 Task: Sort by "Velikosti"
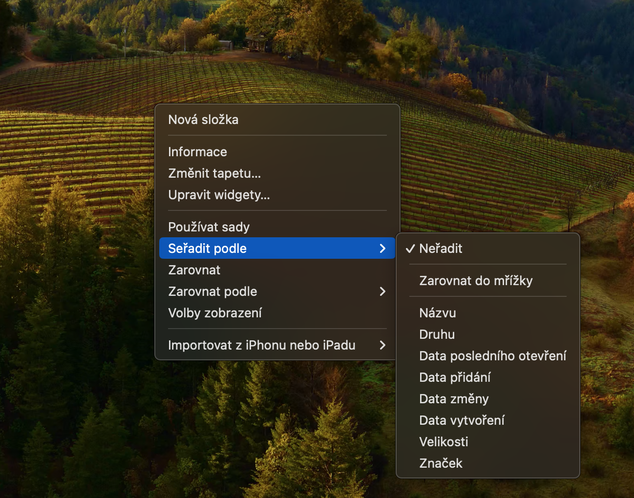pos(444,442)
